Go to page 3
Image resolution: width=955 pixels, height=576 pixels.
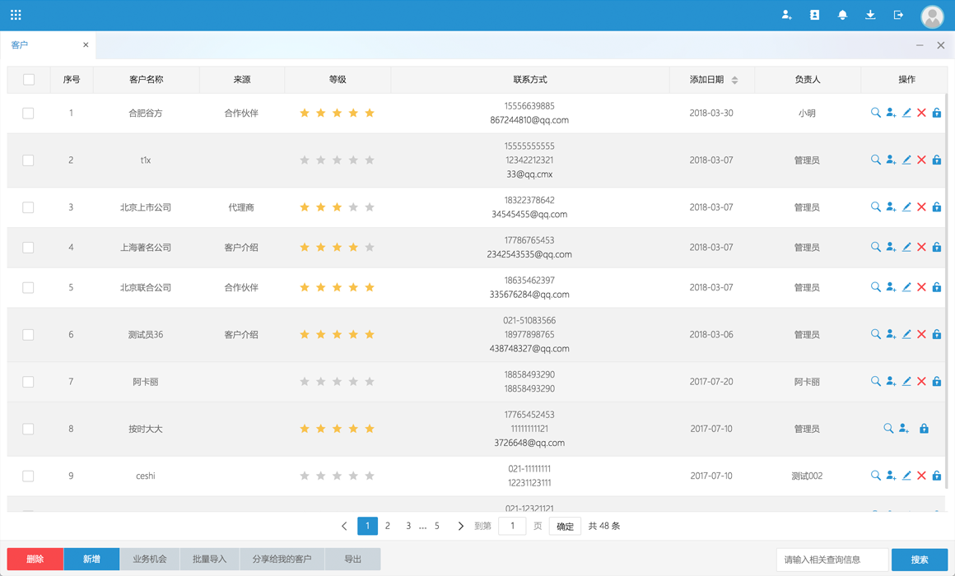pyautogui.click(x=408, y=526)
